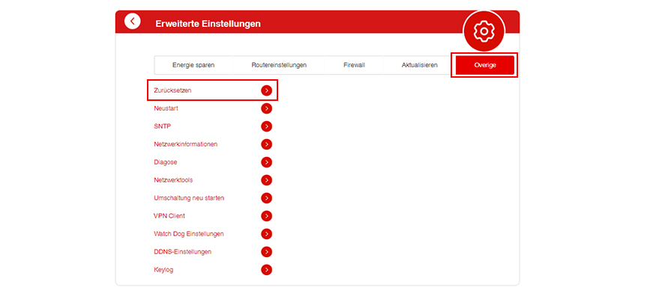659x299 pixels.
Task: Select the Firewall tab
Action: (354, 65)
